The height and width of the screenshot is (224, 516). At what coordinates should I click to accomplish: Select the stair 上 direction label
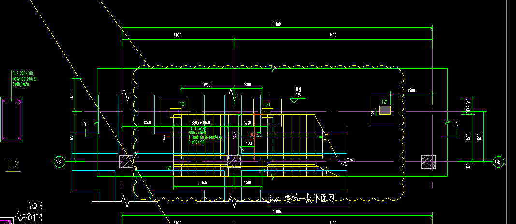click(164, 138)
